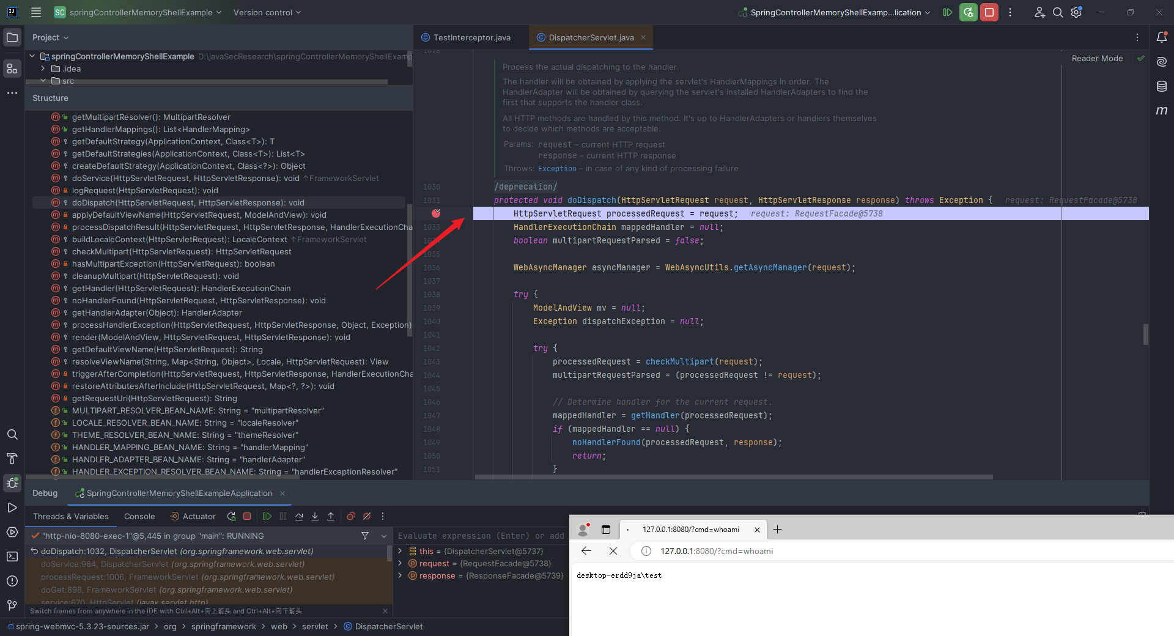Screen dimensions: 1174x636
Task: Collapse the src folder node
Action: point(43,81)
